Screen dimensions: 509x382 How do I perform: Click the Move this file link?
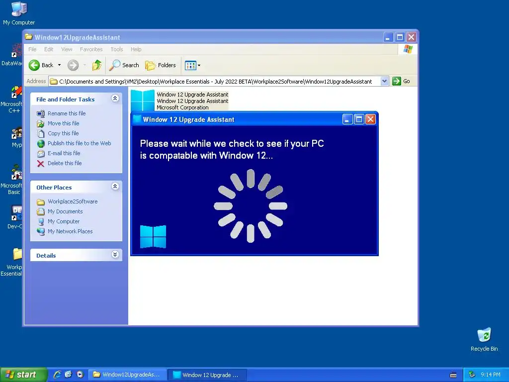(x=63, y=123)
